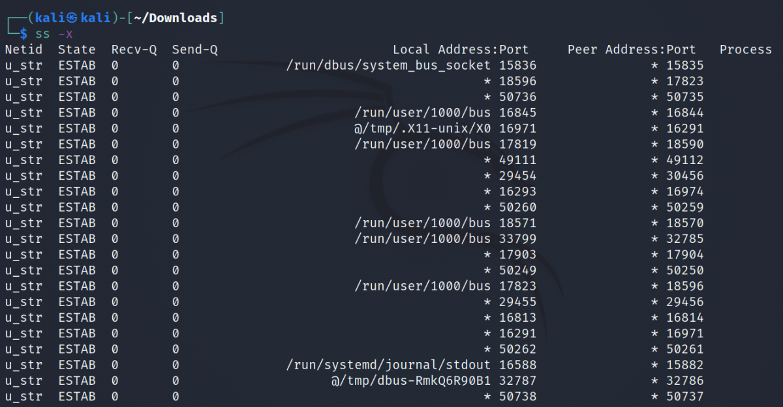Click the Process column header

[x=746, y=49]
